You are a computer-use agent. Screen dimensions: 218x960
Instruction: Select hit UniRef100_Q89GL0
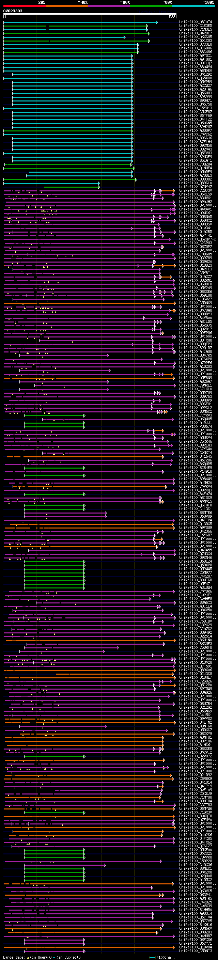pyautogui.click(x=195, y=183)
